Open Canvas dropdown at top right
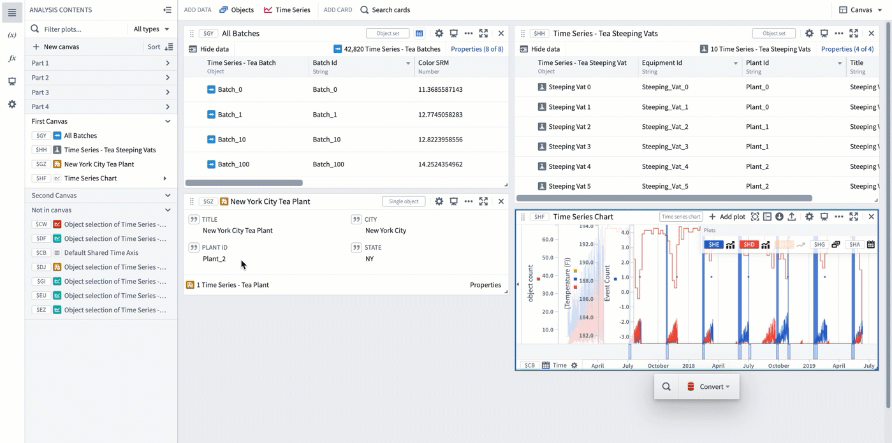 pos(861,10)
